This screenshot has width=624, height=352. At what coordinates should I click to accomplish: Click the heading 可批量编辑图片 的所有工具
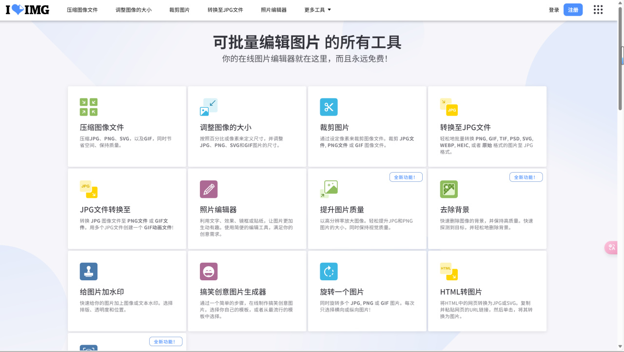click(307, 42)
